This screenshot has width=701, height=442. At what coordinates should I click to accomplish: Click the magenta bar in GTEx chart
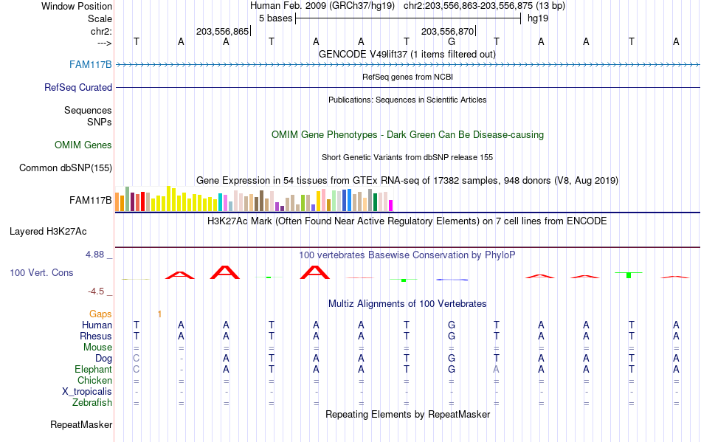391,206
